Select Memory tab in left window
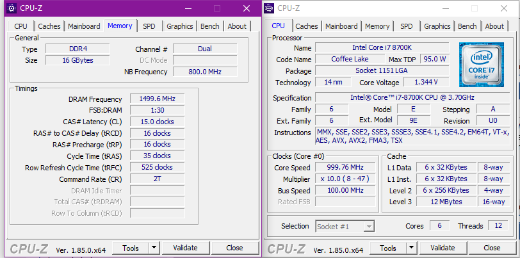Viewport: 520px width, 258px height. pyautogui.click(x=120, y=26)
